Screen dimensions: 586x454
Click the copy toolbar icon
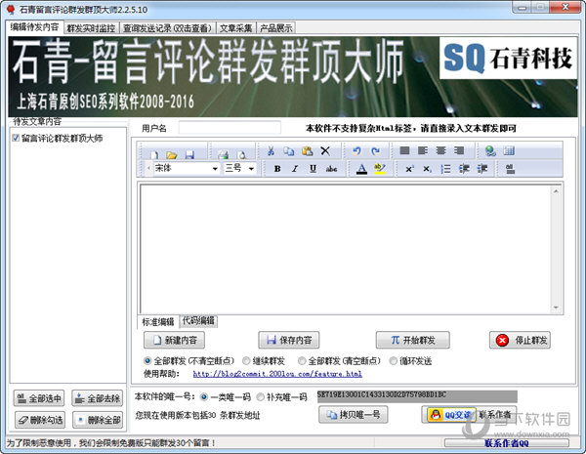coord(288,151)
